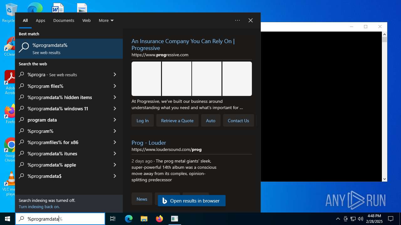Viewport: 401px width, 225px height.
Task: Switch to the Web search tab
Action: (86, 20)
